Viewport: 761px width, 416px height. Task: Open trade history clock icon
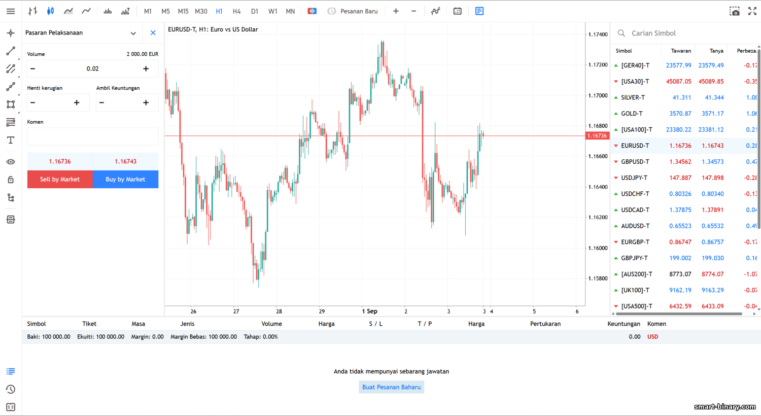click(x=11, y=389)
